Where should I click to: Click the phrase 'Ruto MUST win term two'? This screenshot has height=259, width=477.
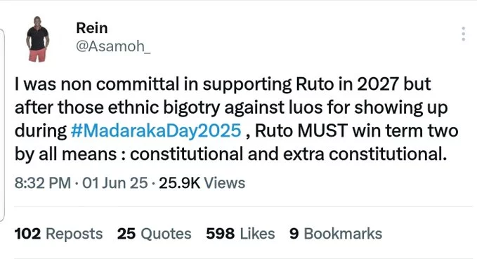[x=357, y=131]
